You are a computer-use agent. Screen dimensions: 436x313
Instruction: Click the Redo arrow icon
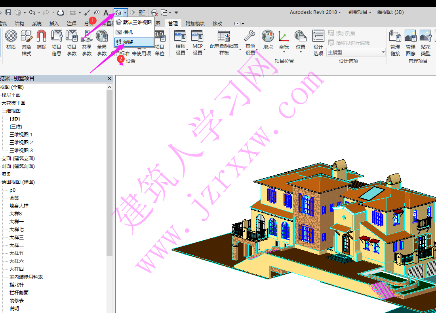click(x=46, y=13)
